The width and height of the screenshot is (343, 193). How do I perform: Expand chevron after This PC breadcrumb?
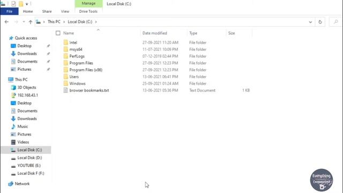pos(64,21)
